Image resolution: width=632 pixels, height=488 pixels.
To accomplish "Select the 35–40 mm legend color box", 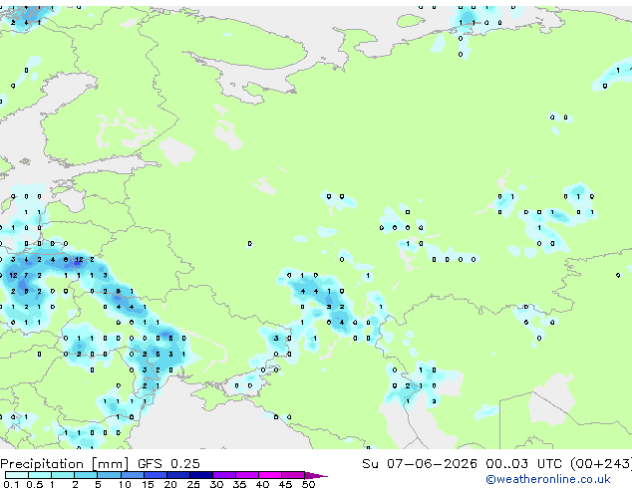I will pos(247,475).
